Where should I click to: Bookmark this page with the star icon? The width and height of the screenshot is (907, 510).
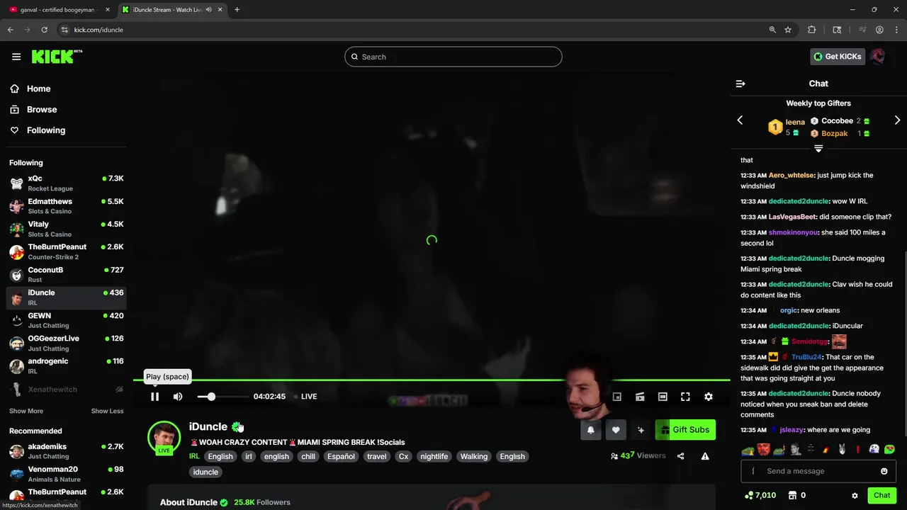pos(788,30)
